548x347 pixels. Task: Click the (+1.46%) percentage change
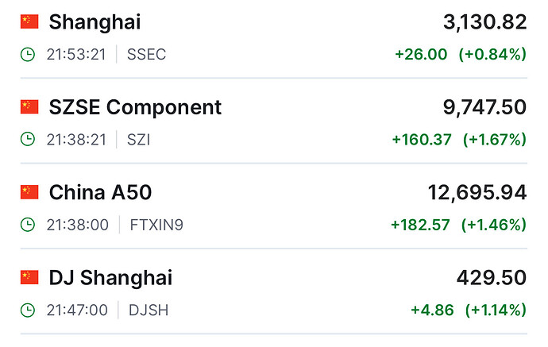pos(493,225)
